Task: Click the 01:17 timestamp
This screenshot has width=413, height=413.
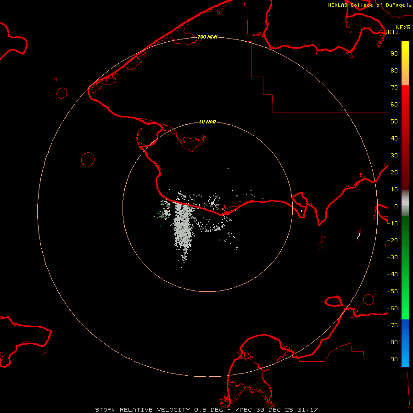Action: (307, 410)
